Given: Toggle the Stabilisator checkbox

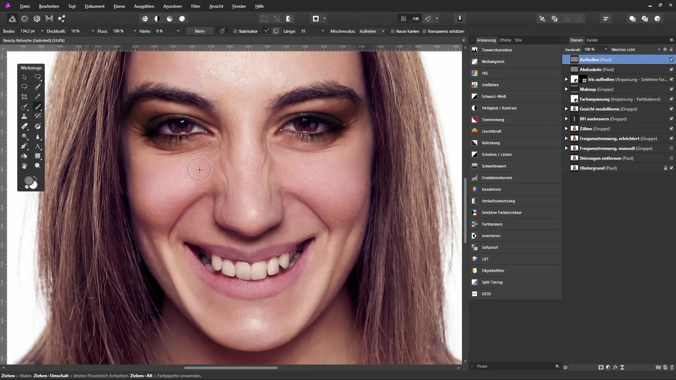Looking at the screenshot, I should pyautogui.click(x=235, y=31).
